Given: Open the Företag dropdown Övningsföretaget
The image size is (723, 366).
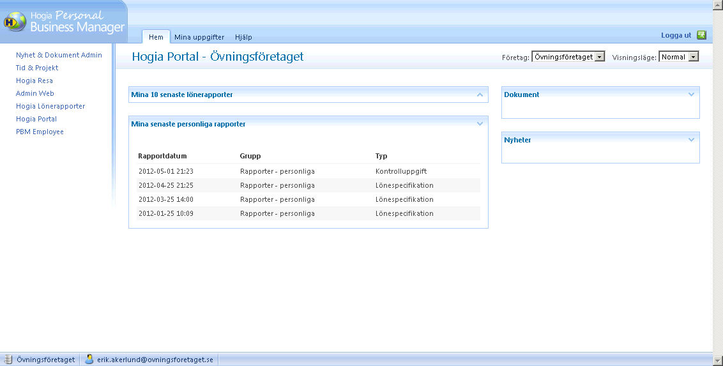Looking at the screenshot, I should pos(568,57).
